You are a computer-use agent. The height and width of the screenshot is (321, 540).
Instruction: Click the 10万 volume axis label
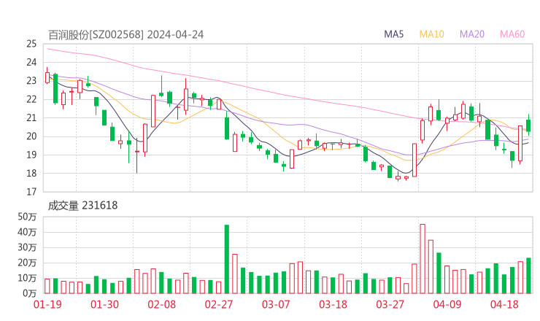(27, 278)
